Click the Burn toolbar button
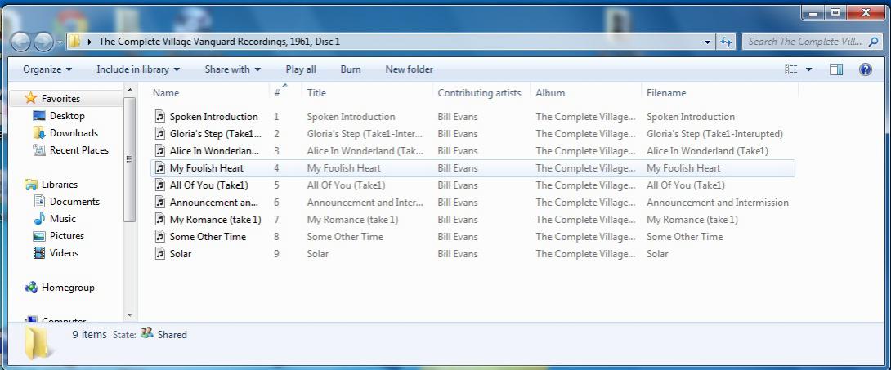 [x=351, y=69]
